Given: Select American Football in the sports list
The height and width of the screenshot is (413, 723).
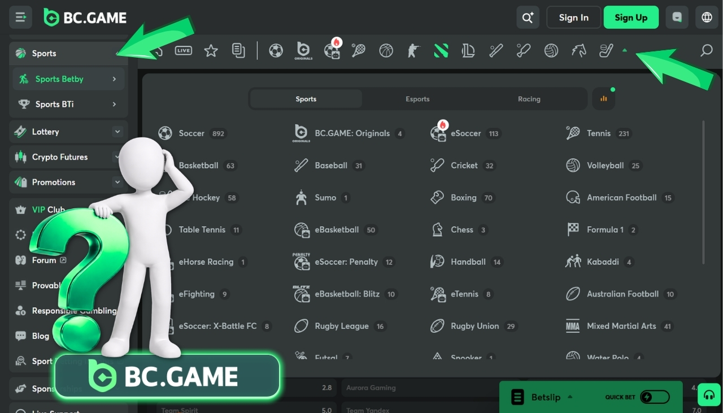Looking at the screenshot, I should tap(620, 198).
